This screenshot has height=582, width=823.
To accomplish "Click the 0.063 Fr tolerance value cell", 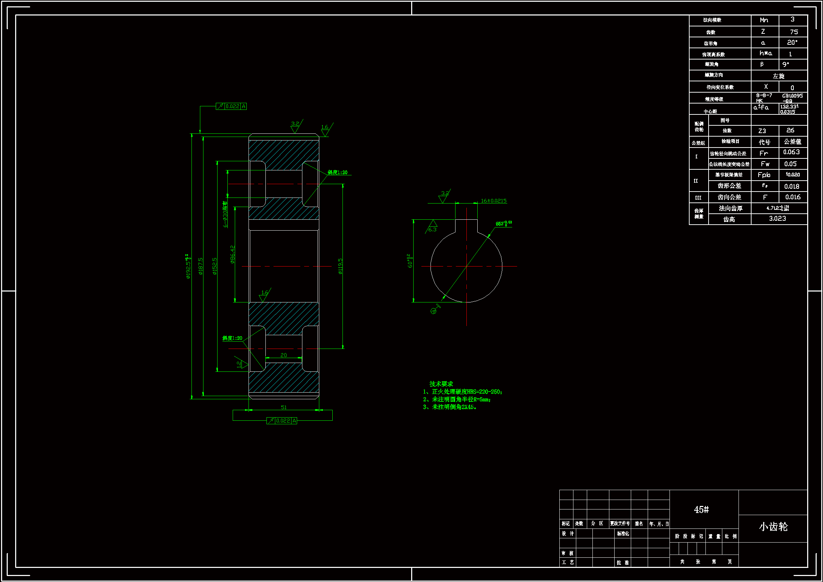I will coord(791,152).
